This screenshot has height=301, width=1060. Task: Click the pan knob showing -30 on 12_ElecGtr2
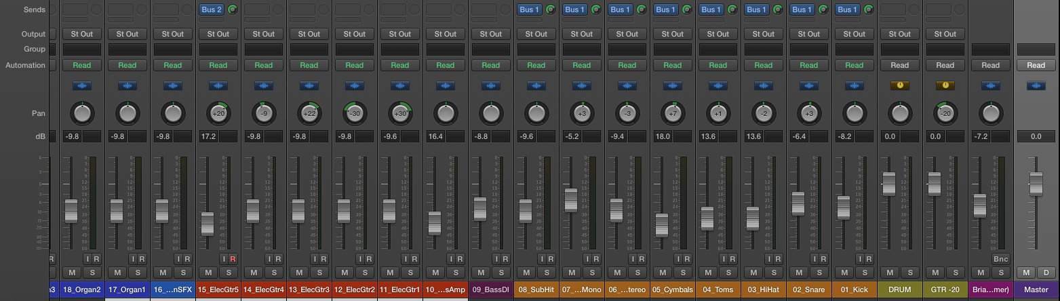[355, 113]
